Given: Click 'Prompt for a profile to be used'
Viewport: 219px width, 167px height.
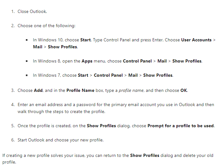Looking at the screenshot, I should [x=181, y=126].
